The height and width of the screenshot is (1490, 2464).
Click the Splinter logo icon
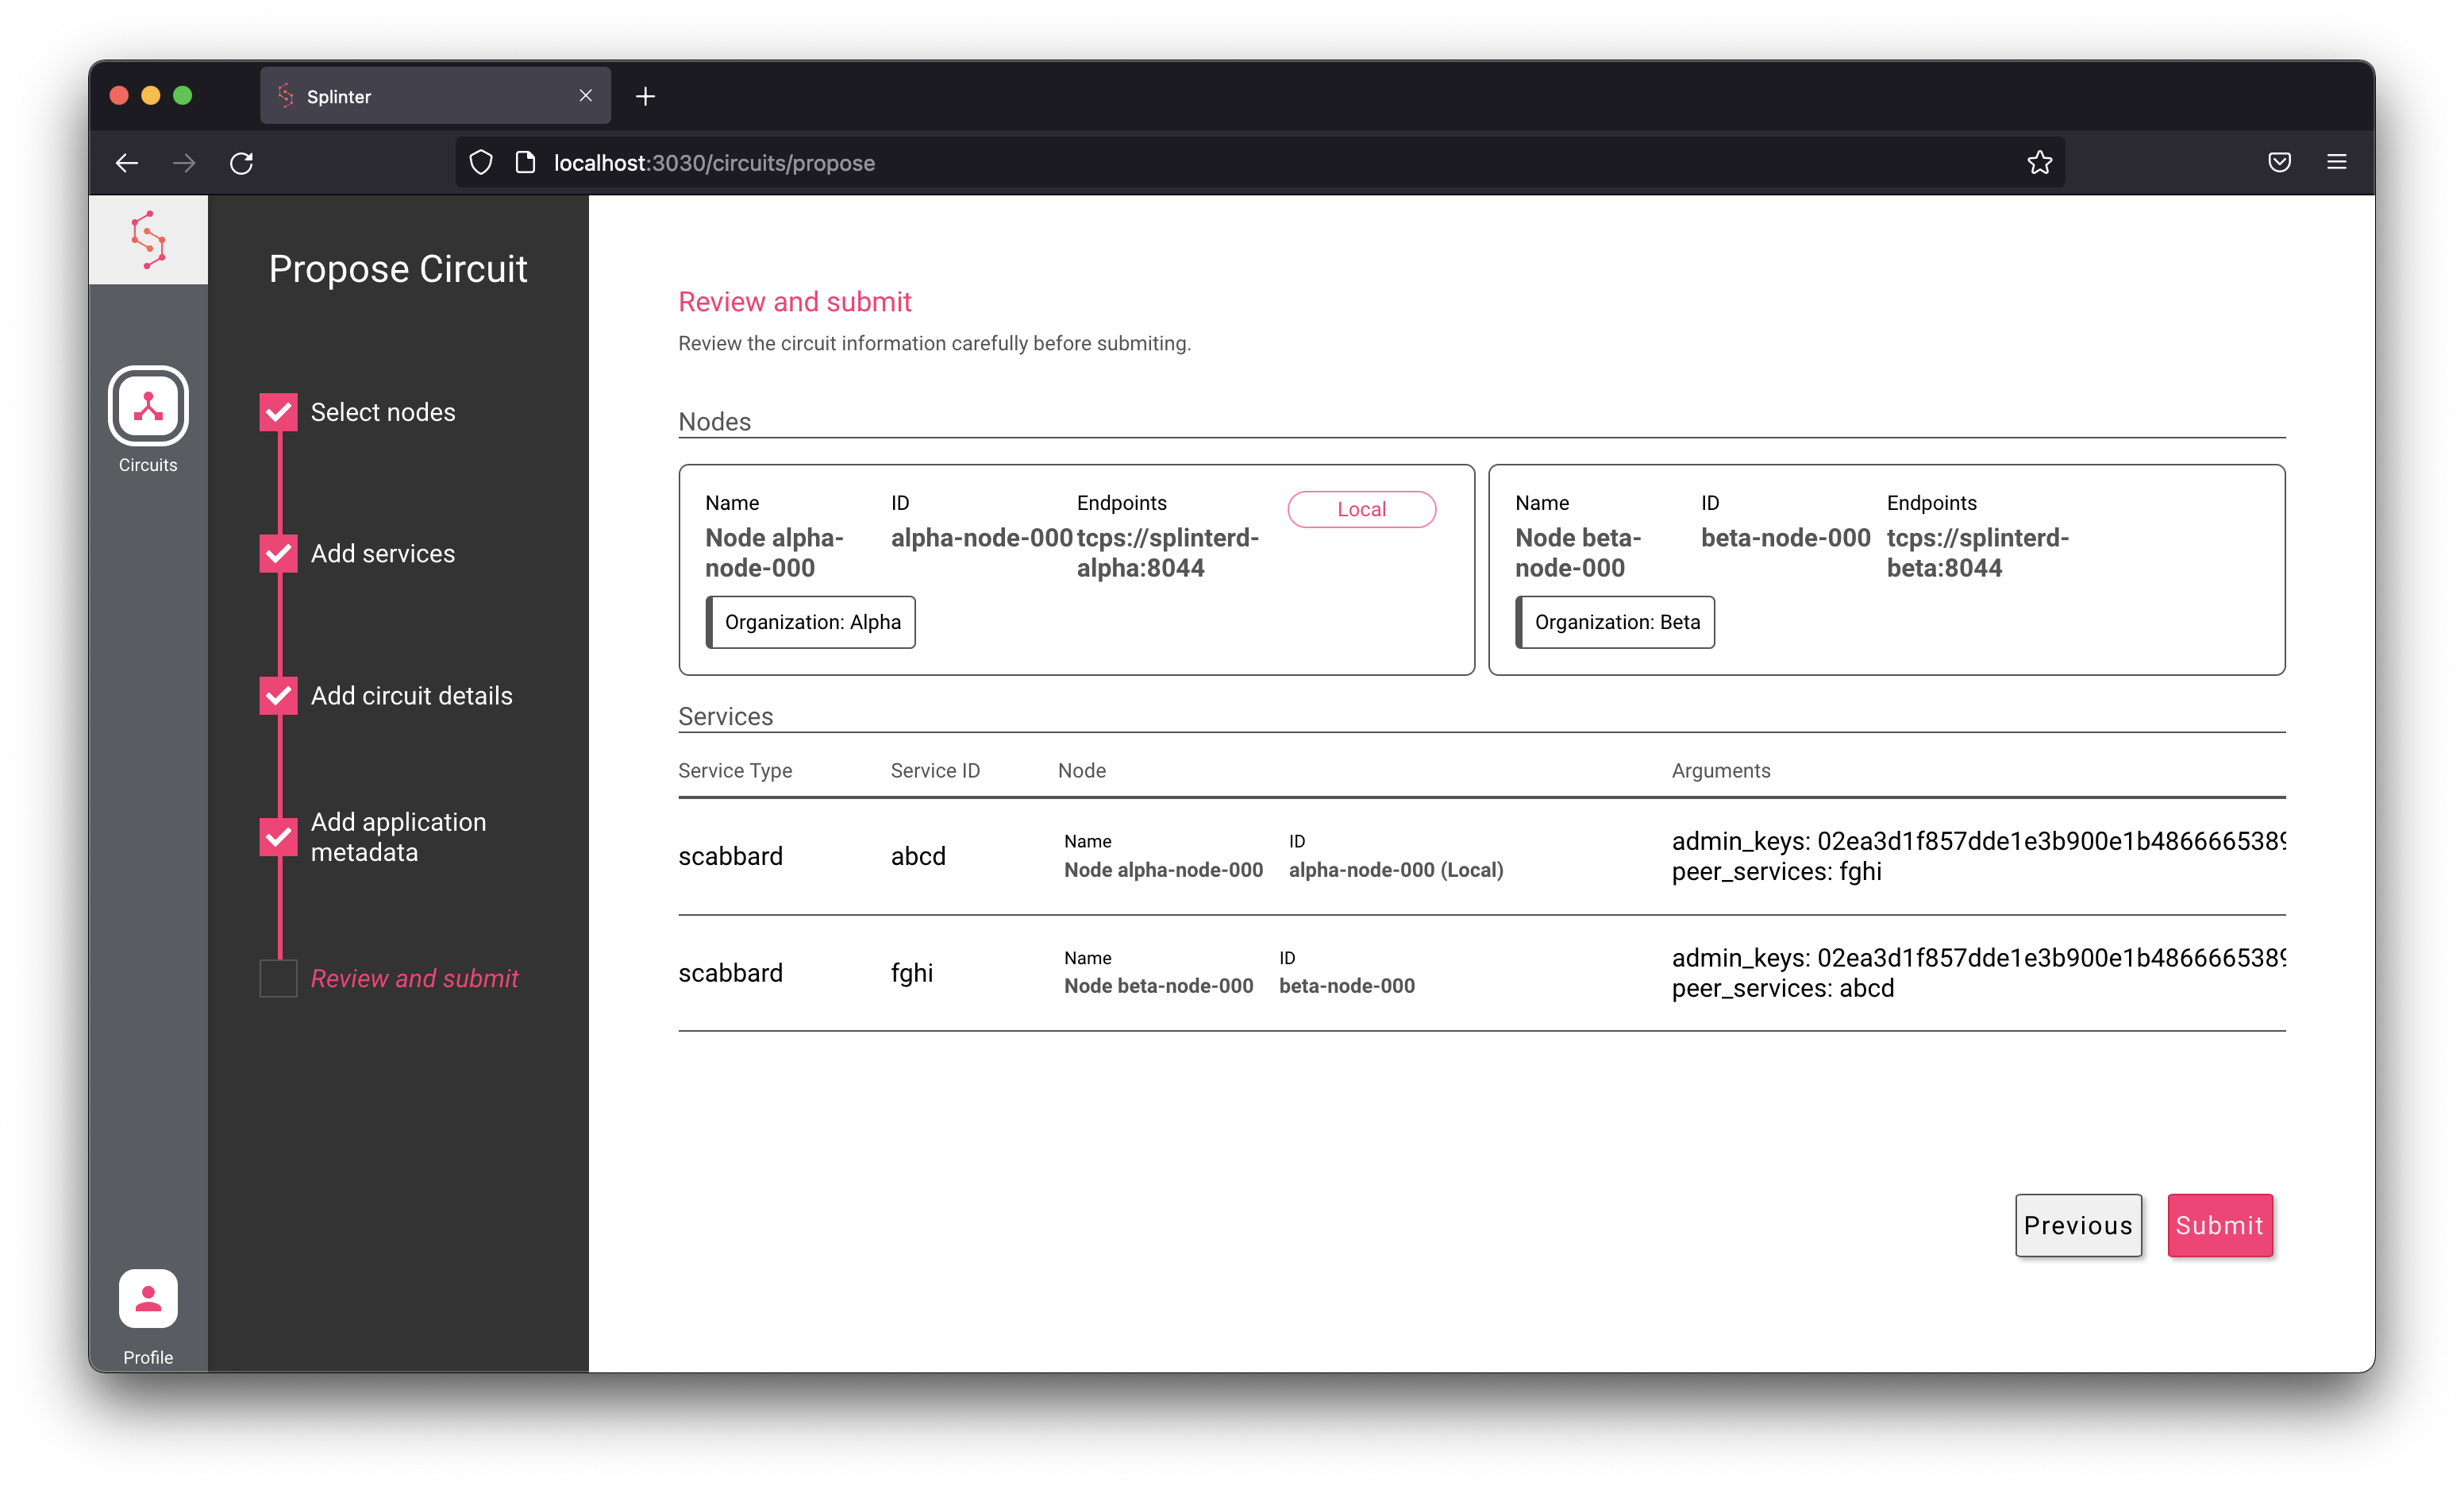[148, 240]
